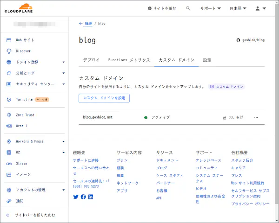Open the プライバシー ポリシー link
Viewport: 279px width, 223px height.
(x=250, y=204)
